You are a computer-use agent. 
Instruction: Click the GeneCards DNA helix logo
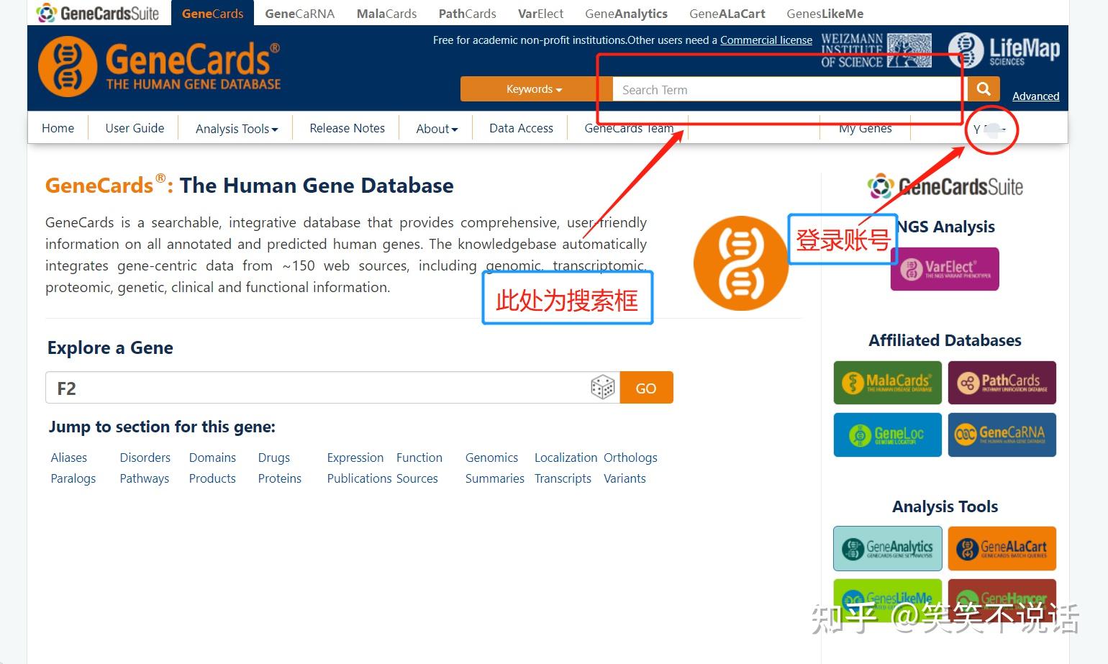[x=68, y=67]
